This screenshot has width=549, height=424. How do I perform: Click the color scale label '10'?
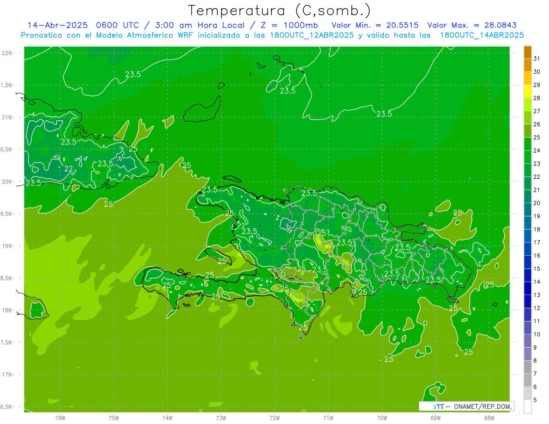click(x=537, y=334)
